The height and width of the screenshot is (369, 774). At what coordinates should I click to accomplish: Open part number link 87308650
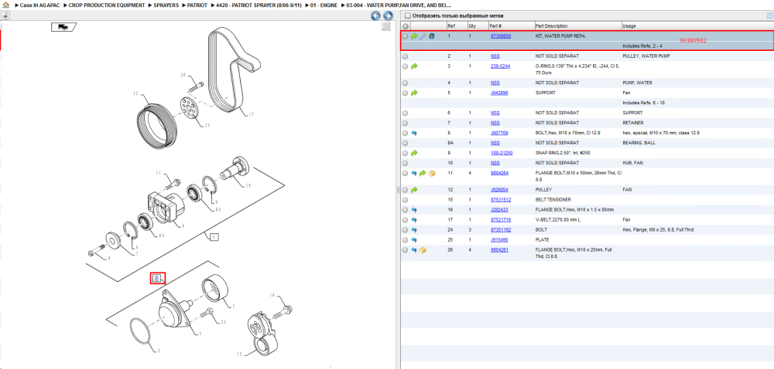(x=501, y=36)
